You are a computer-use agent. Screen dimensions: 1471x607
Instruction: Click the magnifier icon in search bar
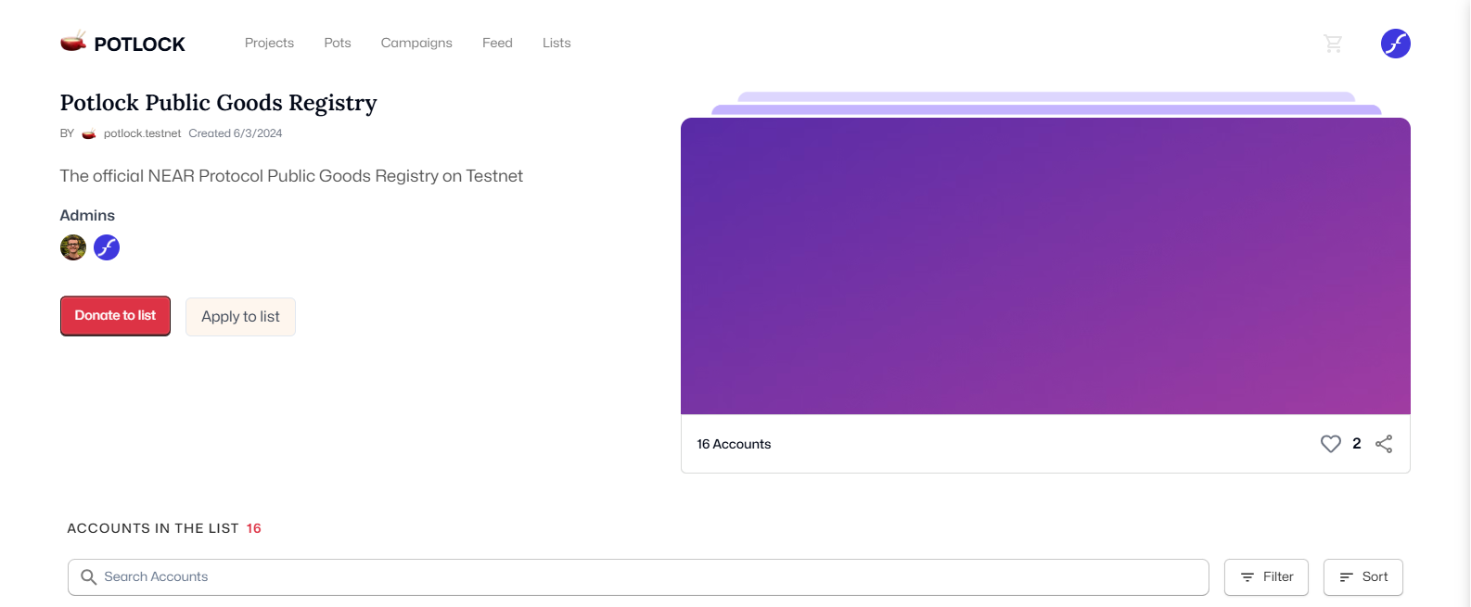(x=89, y=577)
